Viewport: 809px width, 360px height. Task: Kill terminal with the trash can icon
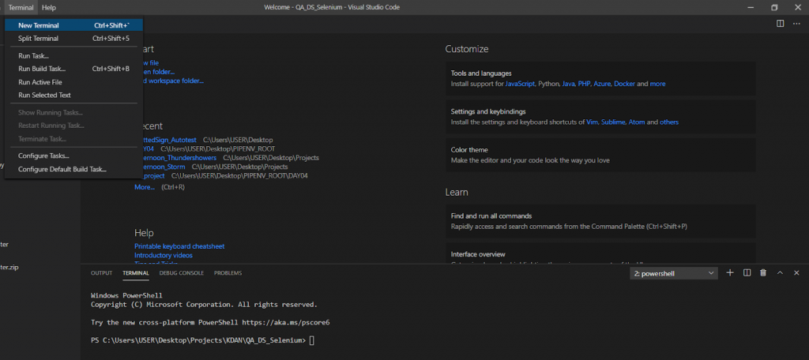click(x=763, y=273)
